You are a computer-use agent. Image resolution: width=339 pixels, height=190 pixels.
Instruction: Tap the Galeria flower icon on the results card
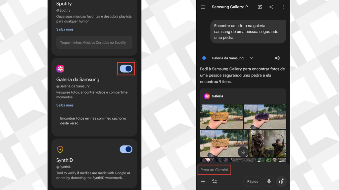[x=208, y=96]
